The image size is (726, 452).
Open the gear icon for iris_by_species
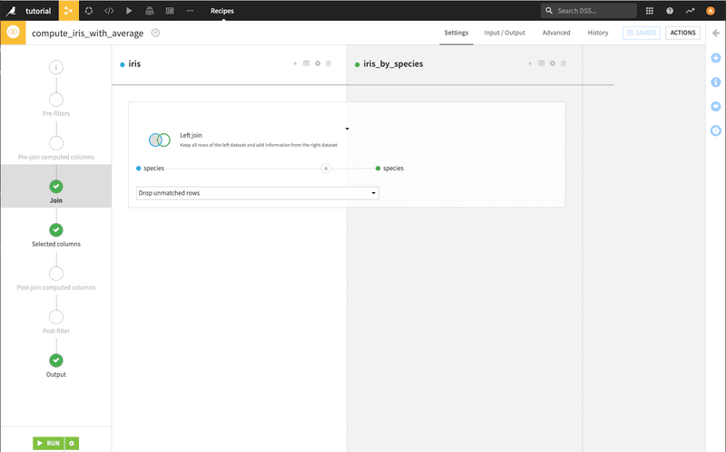(553, 63)
